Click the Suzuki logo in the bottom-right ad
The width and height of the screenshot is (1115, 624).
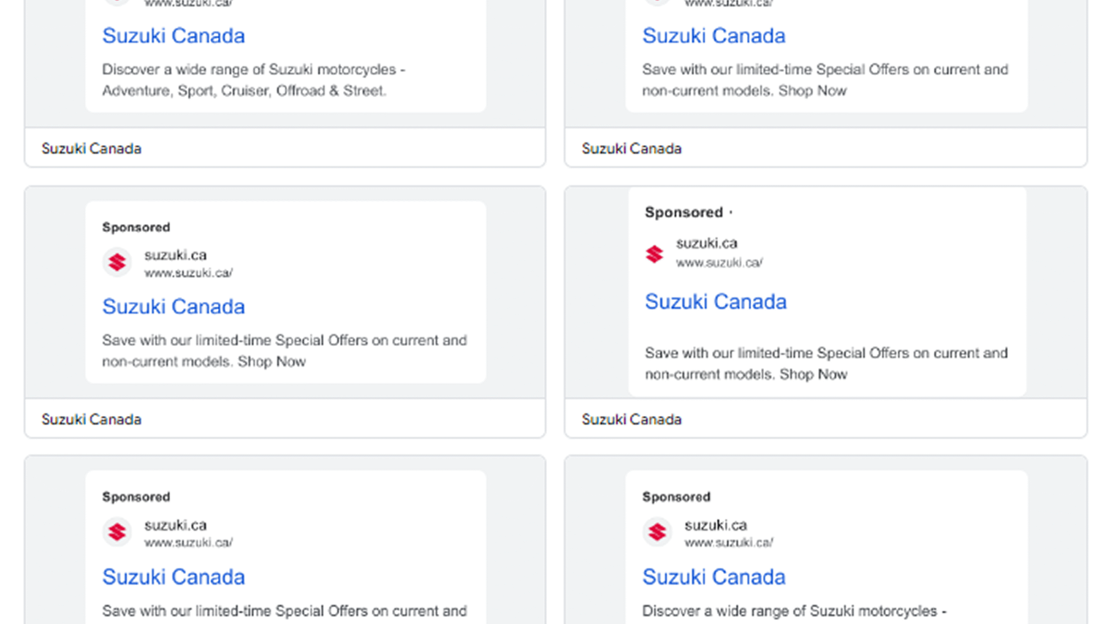657,532
